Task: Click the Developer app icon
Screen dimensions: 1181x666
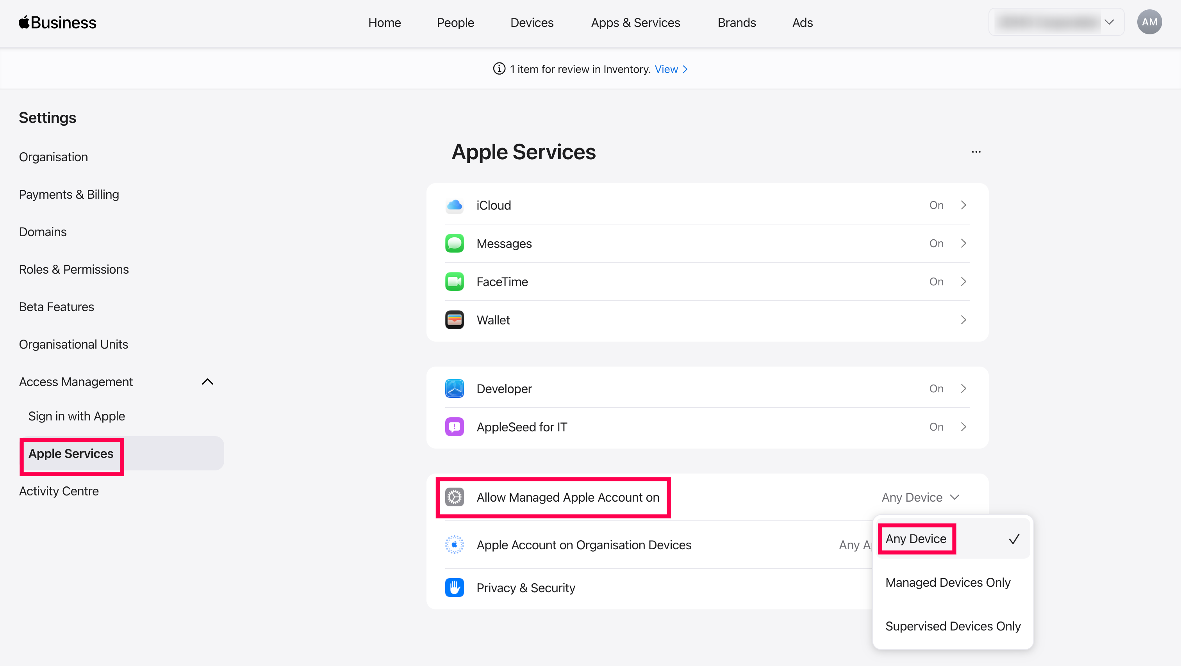Action: pyautogui.click(x=454, y=389)
